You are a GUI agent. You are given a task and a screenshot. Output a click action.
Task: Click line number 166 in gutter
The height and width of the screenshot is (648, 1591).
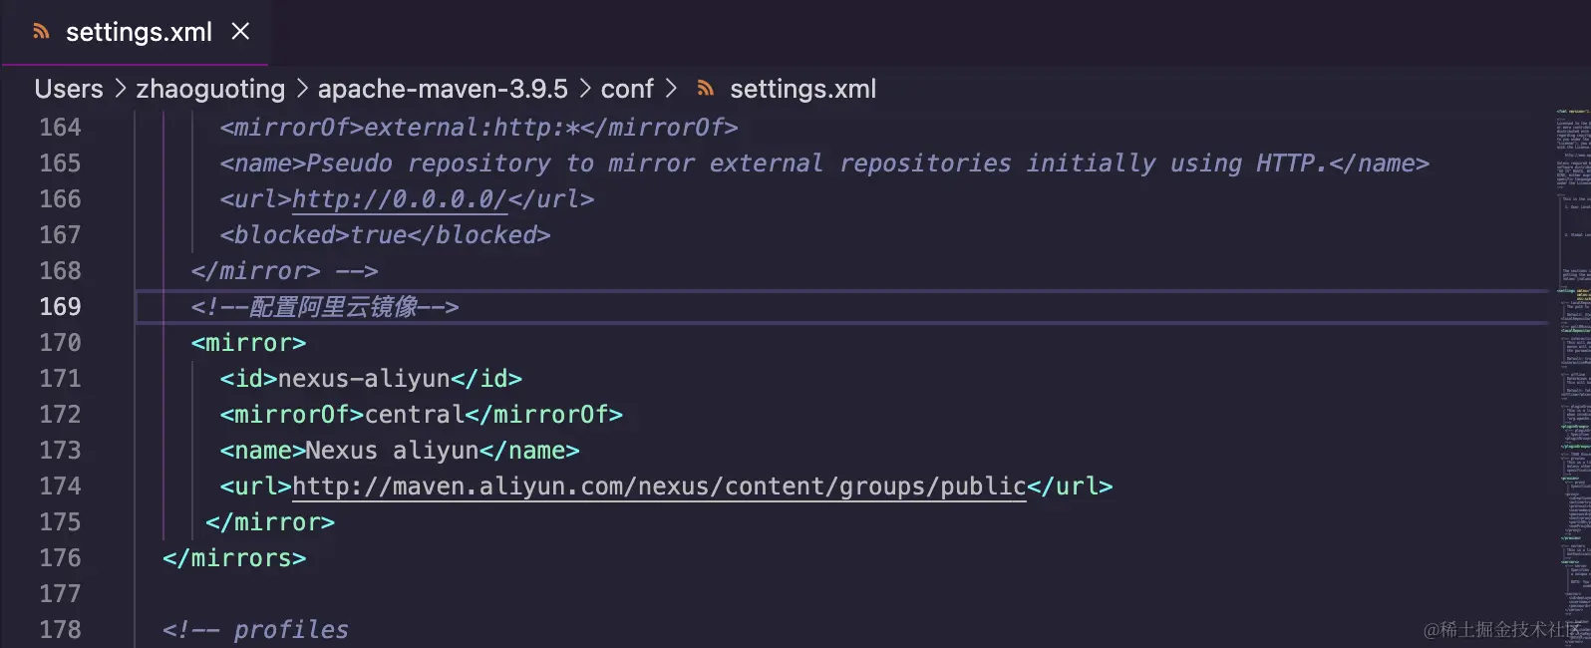60,199
